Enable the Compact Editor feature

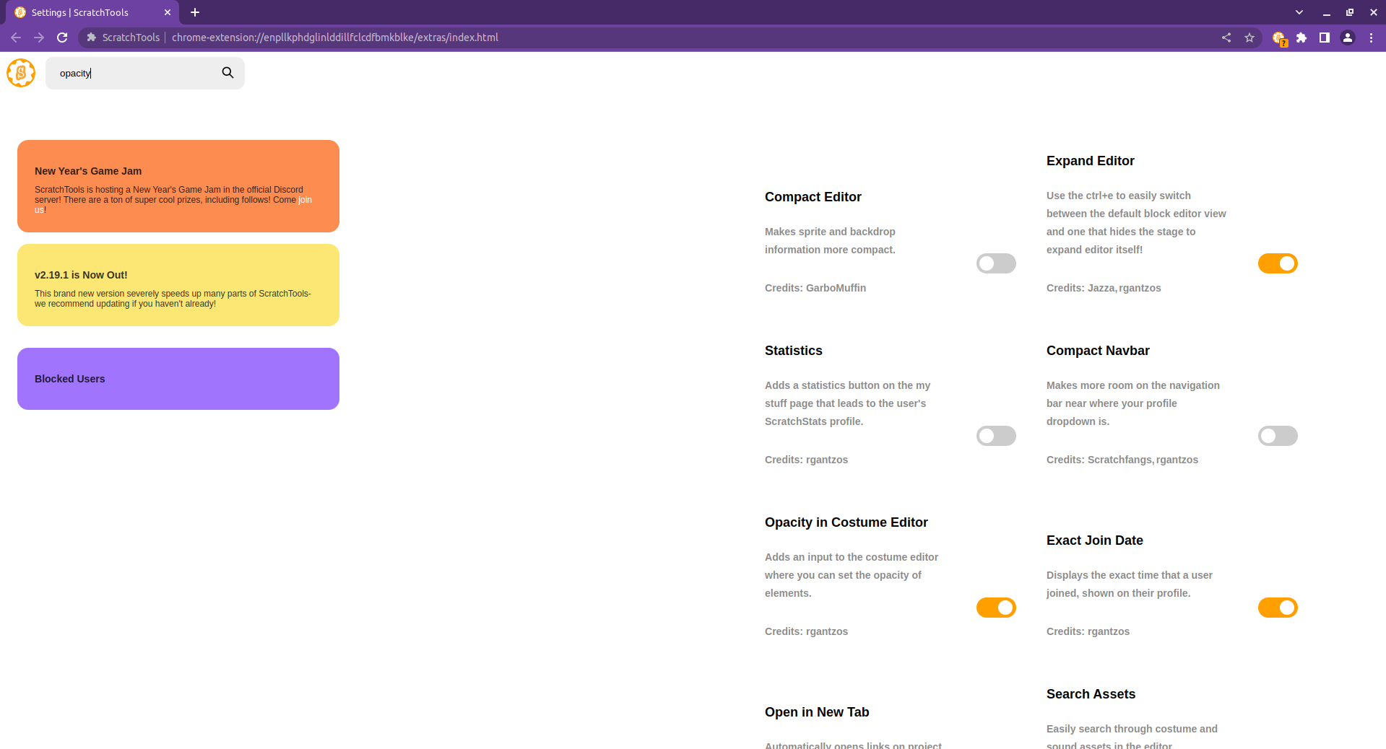click(995, 263)
